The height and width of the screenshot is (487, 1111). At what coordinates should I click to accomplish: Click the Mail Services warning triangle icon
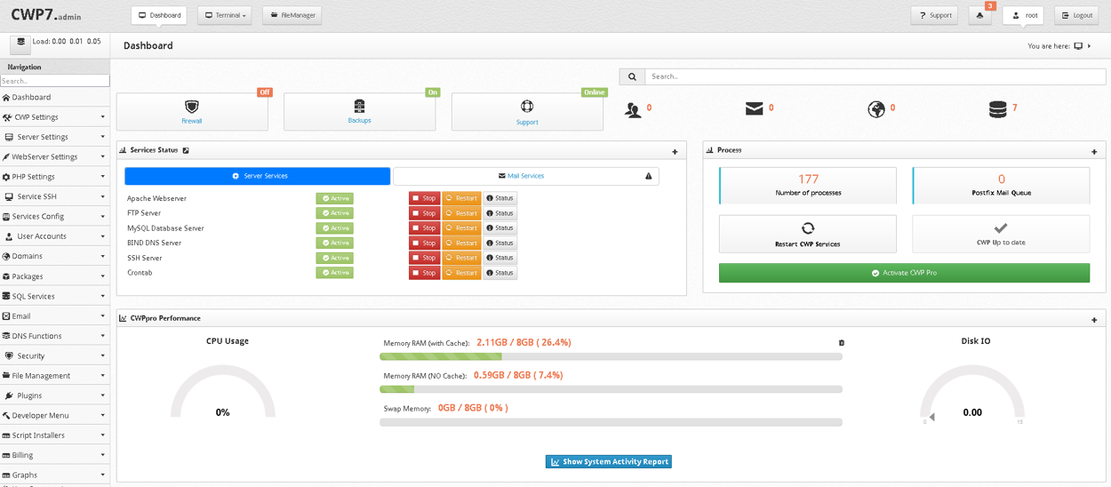(648, 176)
